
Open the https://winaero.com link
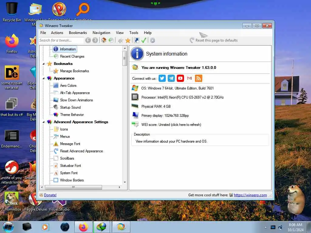250,195
